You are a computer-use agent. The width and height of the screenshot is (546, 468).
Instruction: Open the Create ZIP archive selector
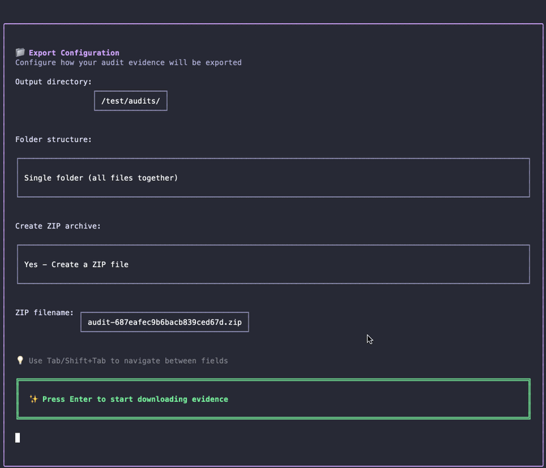click(273, 264)
